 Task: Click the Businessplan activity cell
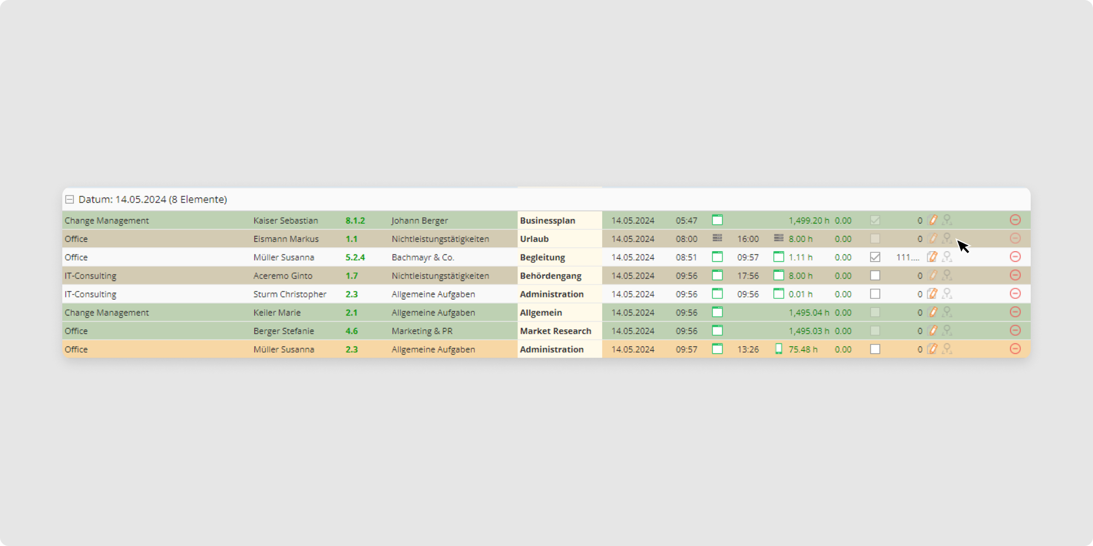(559, 221)
